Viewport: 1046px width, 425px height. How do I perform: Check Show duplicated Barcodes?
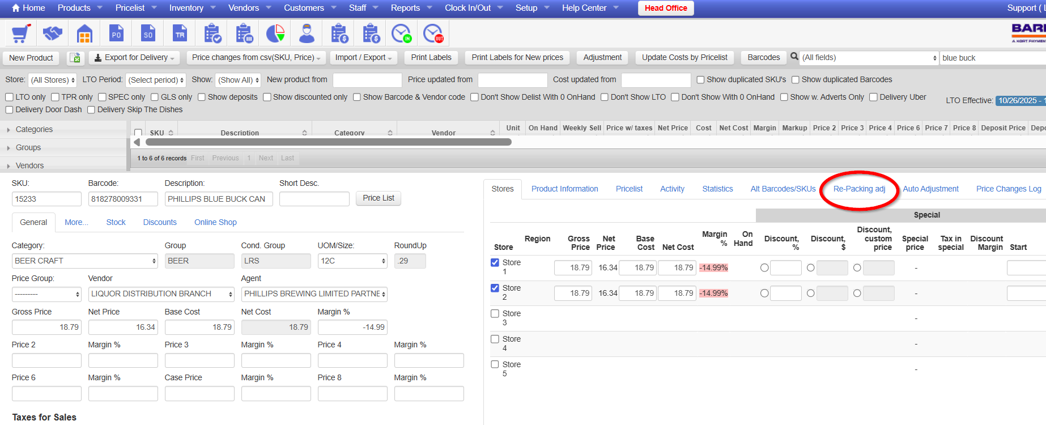coord(795,79)
